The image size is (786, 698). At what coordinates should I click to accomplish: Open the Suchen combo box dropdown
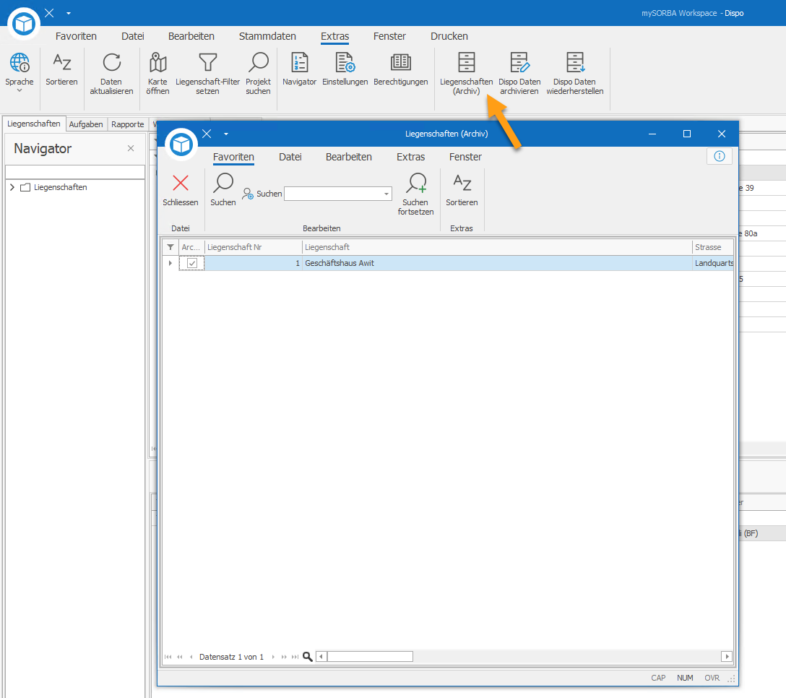386,194
